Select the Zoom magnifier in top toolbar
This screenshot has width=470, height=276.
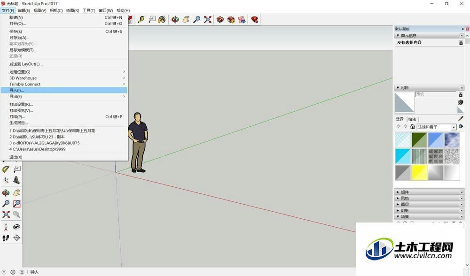[196, 20]
